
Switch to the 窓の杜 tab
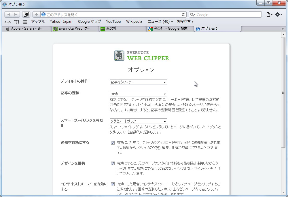tap(123, 29)
